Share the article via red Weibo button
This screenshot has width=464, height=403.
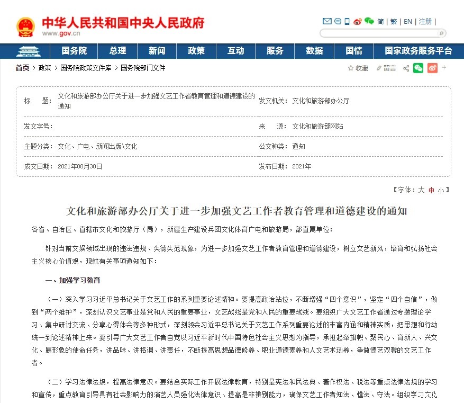432,68
